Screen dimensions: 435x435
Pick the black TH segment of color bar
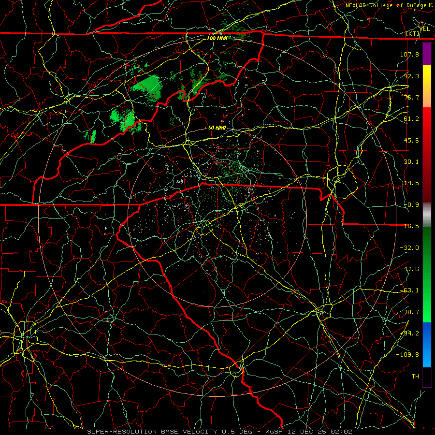pos(427,377)
